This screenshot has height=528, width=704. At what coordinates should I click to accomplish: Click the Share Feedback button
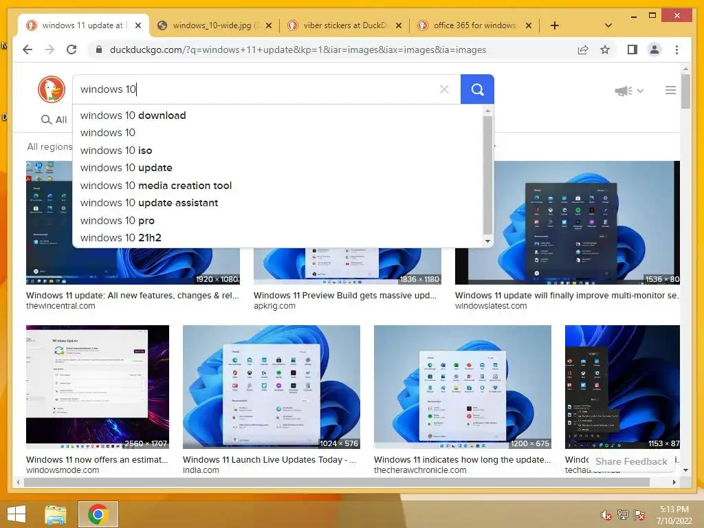pyautogui.click(x=631, y=461)
